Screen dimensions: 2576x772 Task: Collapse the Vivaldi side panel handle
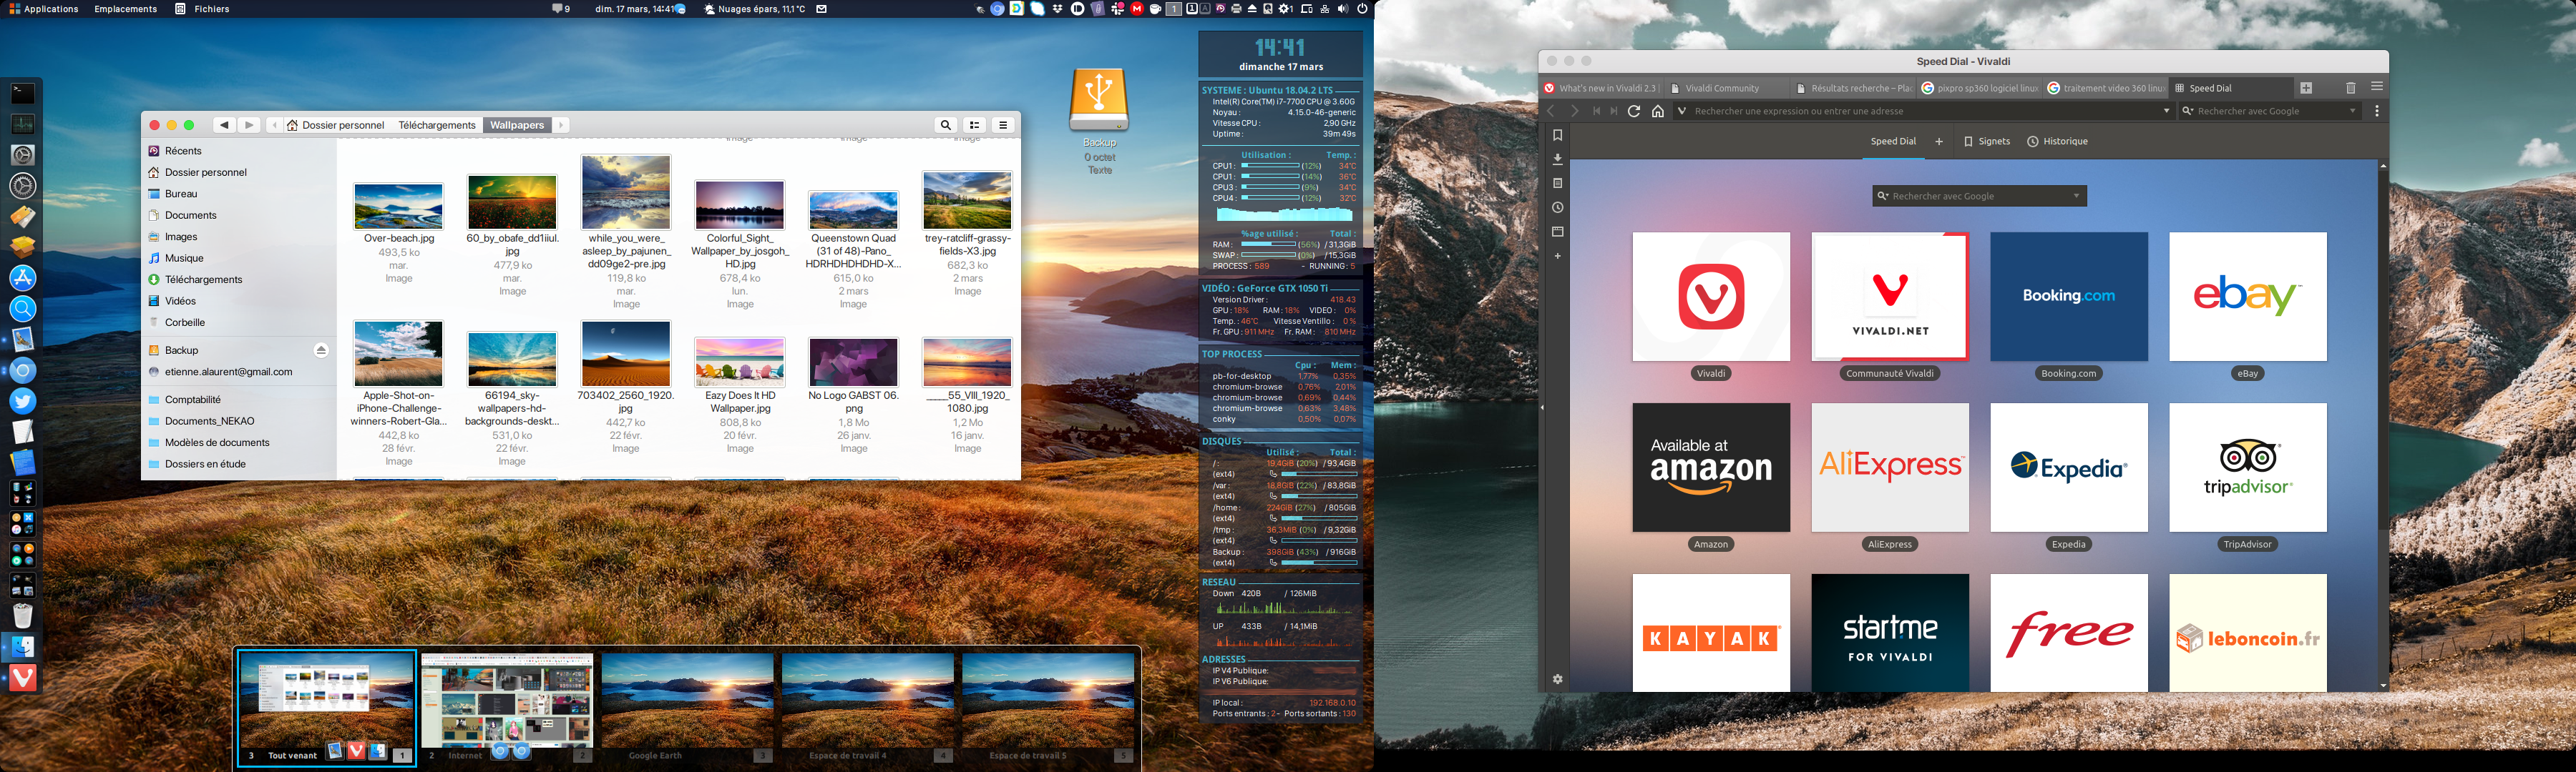point(1542,407)
